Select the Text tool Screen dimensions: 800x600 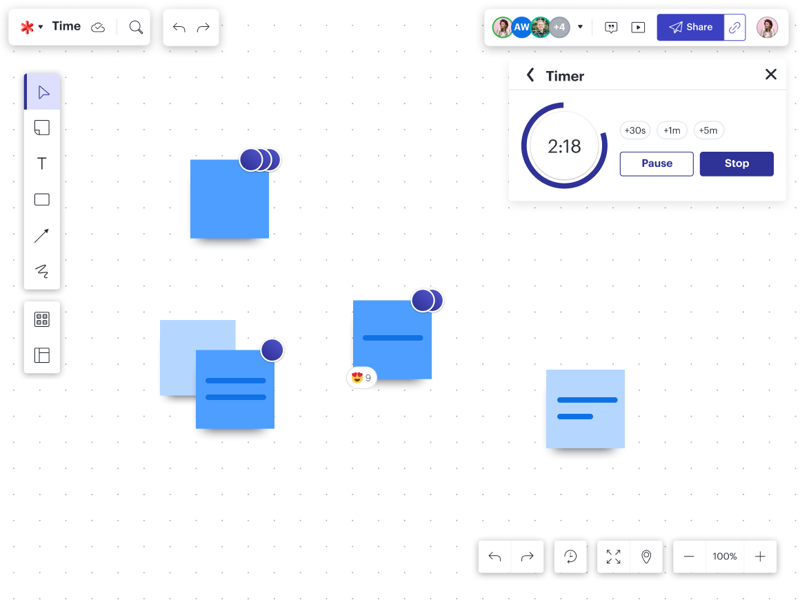[42, 163]
